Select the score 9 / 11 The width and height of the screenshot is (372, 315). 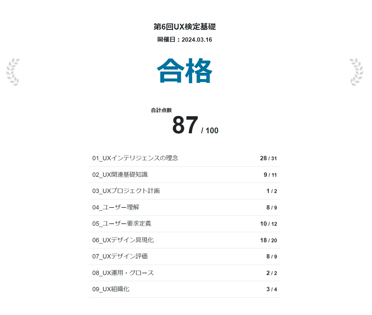tap(270, 175)
